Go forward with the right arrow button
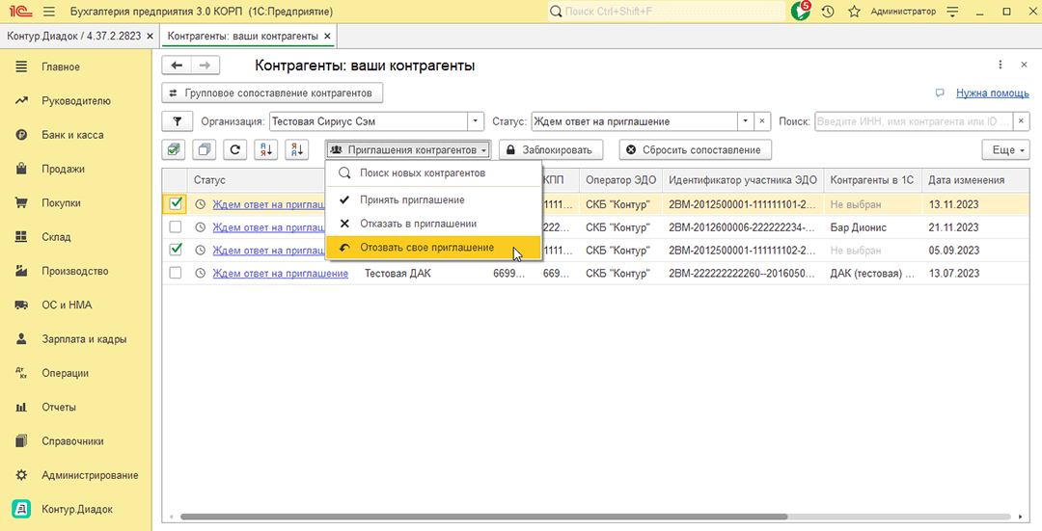Image resolution: width=1042 pixels, height=531 pixels. click(206, 65)
